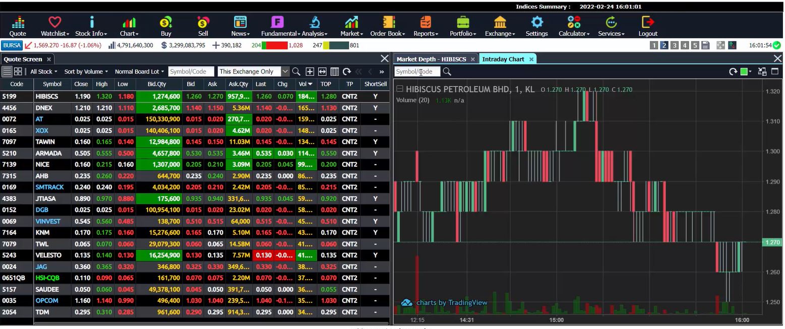Open the Exchange menu button
Screen dimensions: 785x329
(x=500, y=26)
